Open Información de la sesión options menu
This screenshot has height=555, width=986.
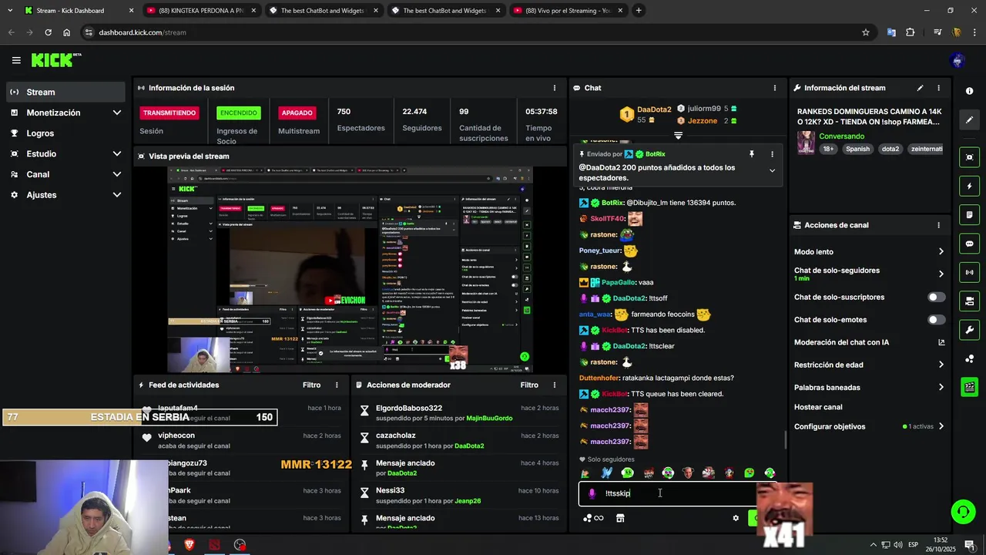click(555, 88)
